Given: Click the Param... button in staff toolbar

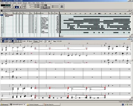Looking at the screenshot, I should [36, 41].
